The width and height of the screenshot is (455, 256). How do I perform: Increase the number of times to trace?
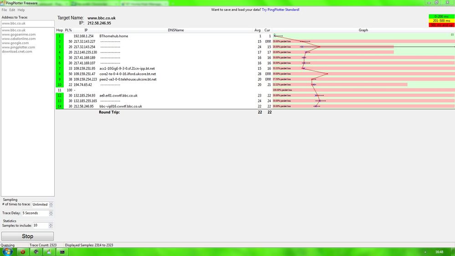point(51,203)
